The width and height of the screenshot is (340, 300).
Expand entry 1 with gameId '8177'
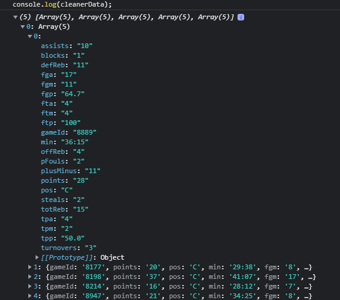(30, 267)
